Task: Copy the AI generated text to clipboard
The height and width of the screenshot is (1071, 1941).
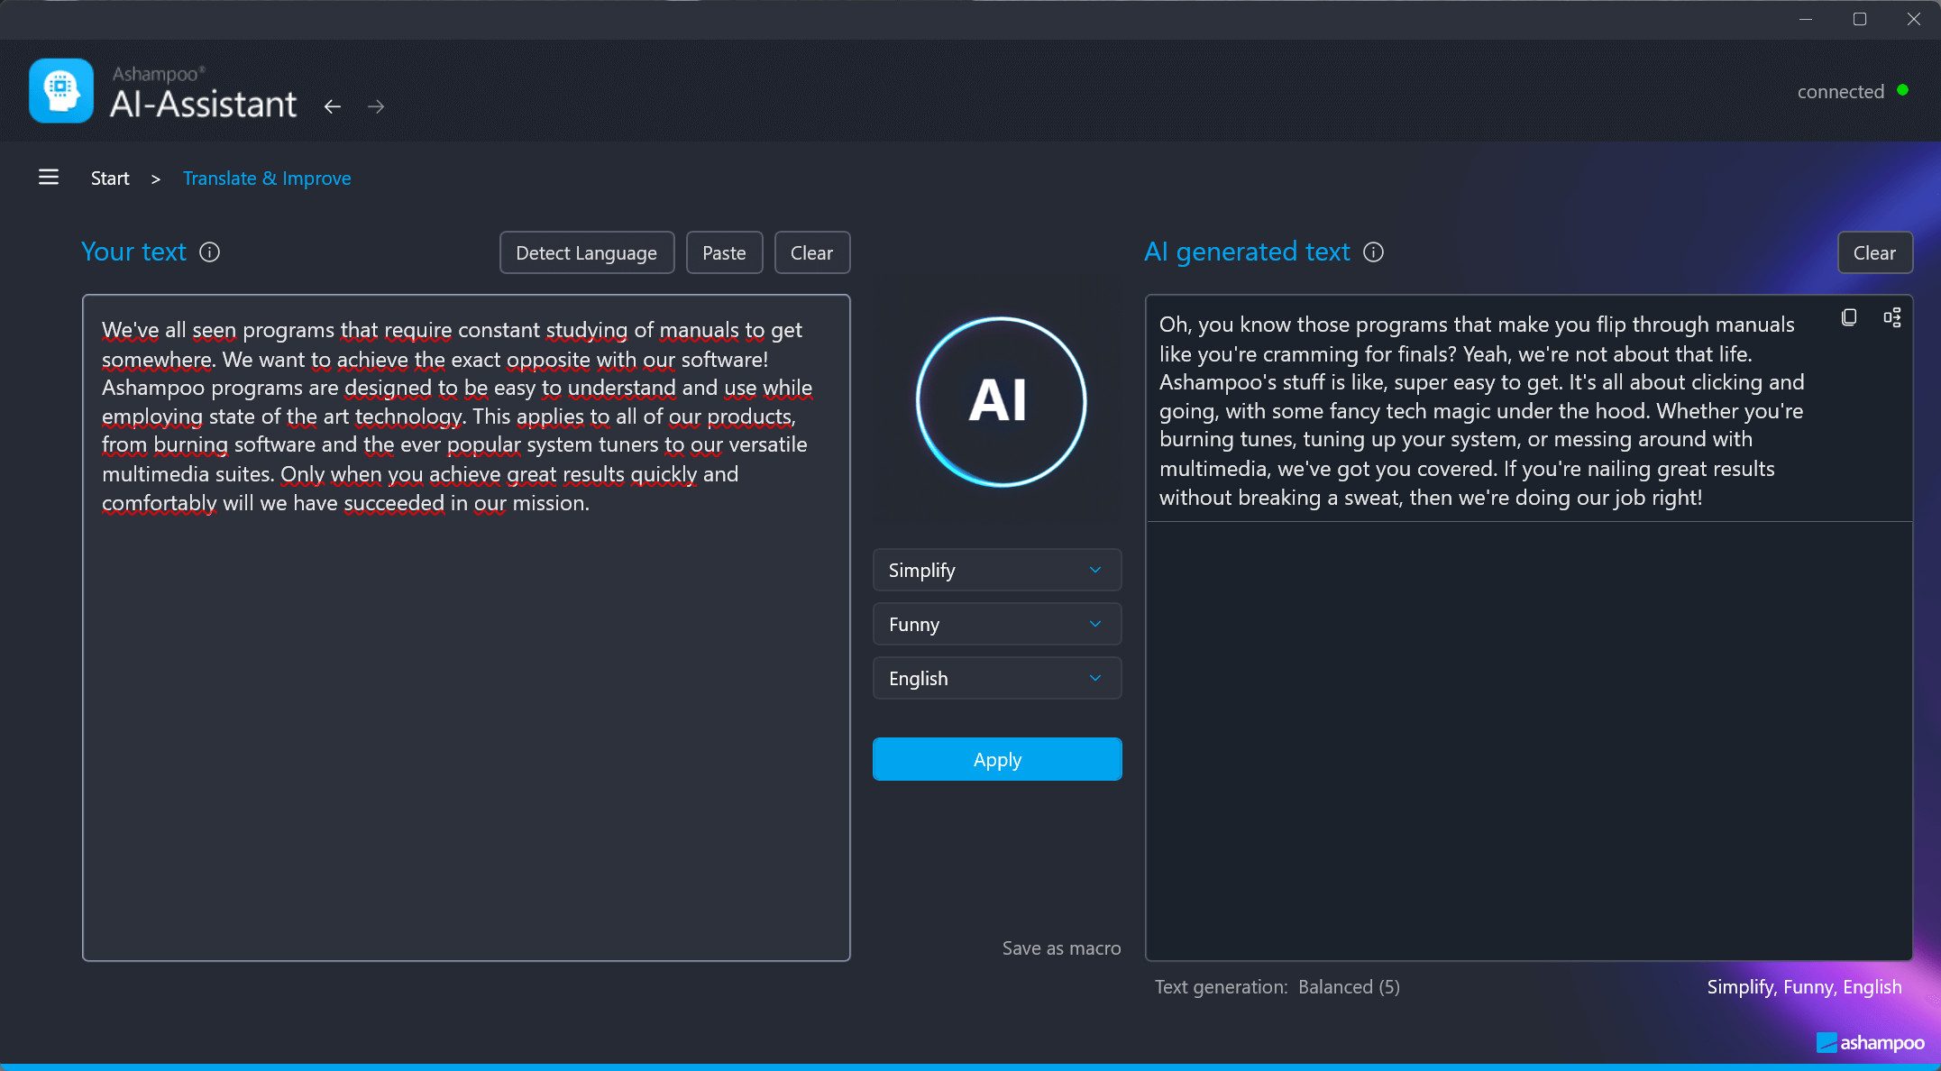Action: click(x=1849, y=317)
